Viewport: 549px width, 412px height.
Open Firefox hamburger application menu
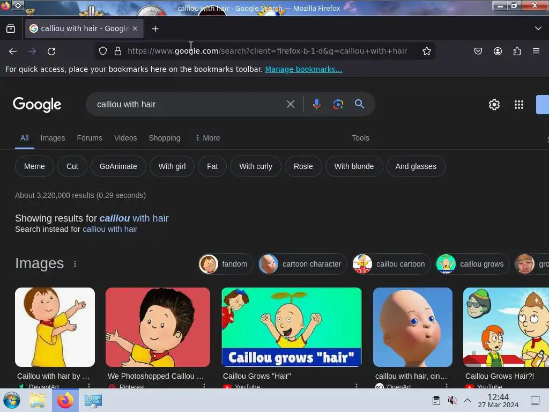536,51
